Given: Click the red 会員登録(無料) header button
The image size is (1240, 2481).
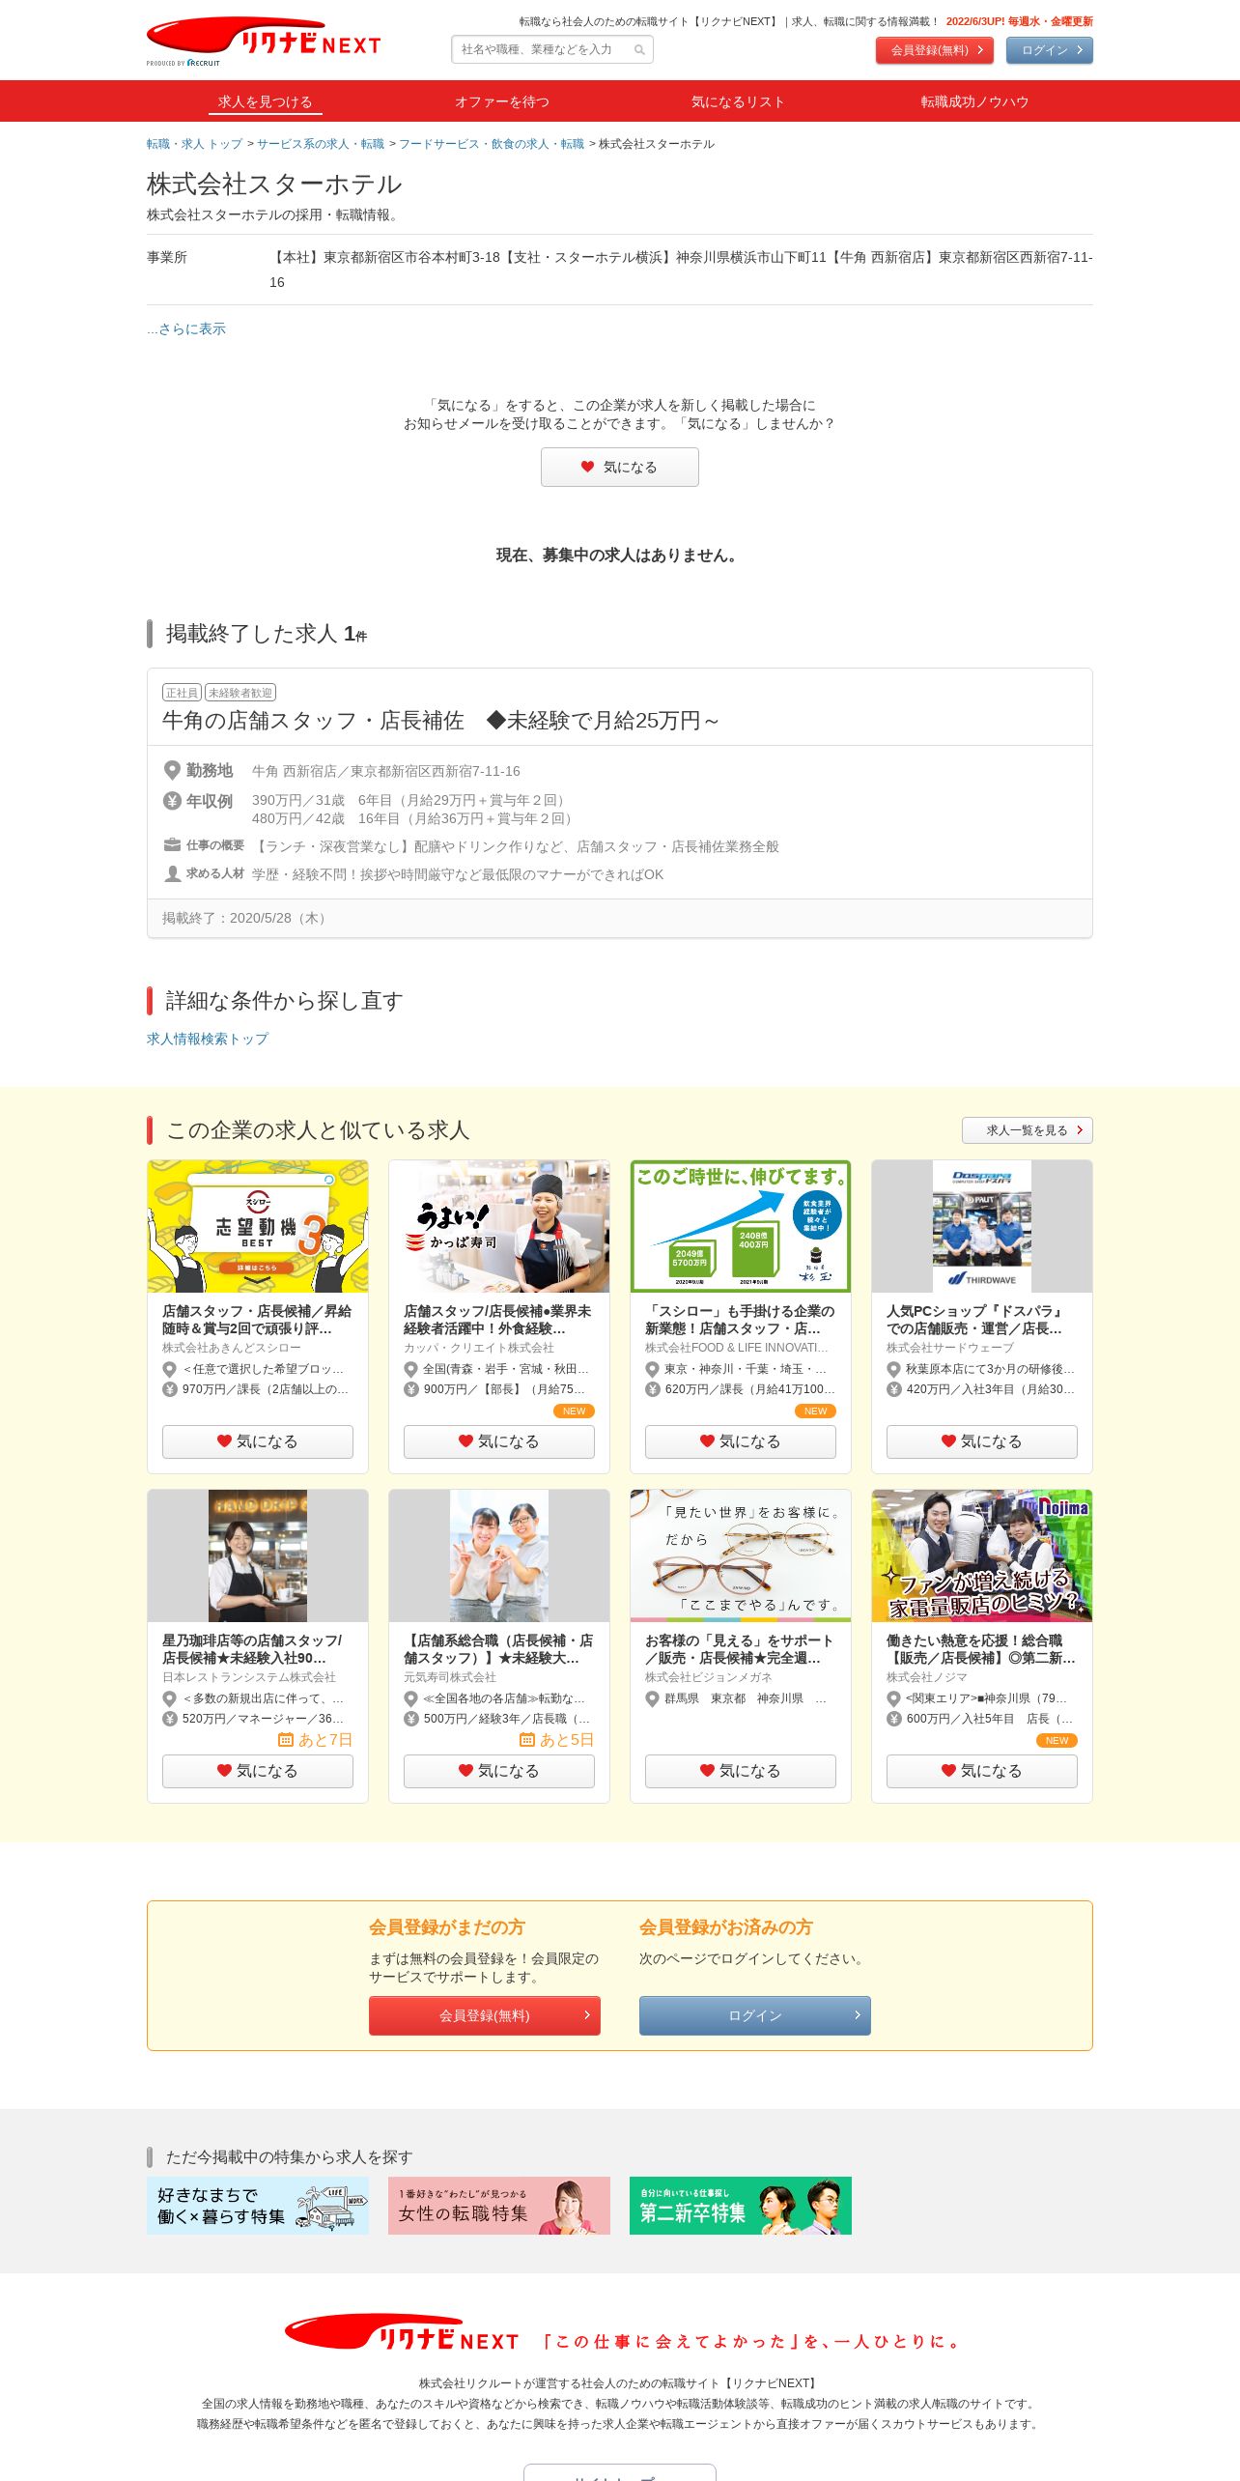Looking at the screenshot, I should pyautogui.click(x=935, y=50).
